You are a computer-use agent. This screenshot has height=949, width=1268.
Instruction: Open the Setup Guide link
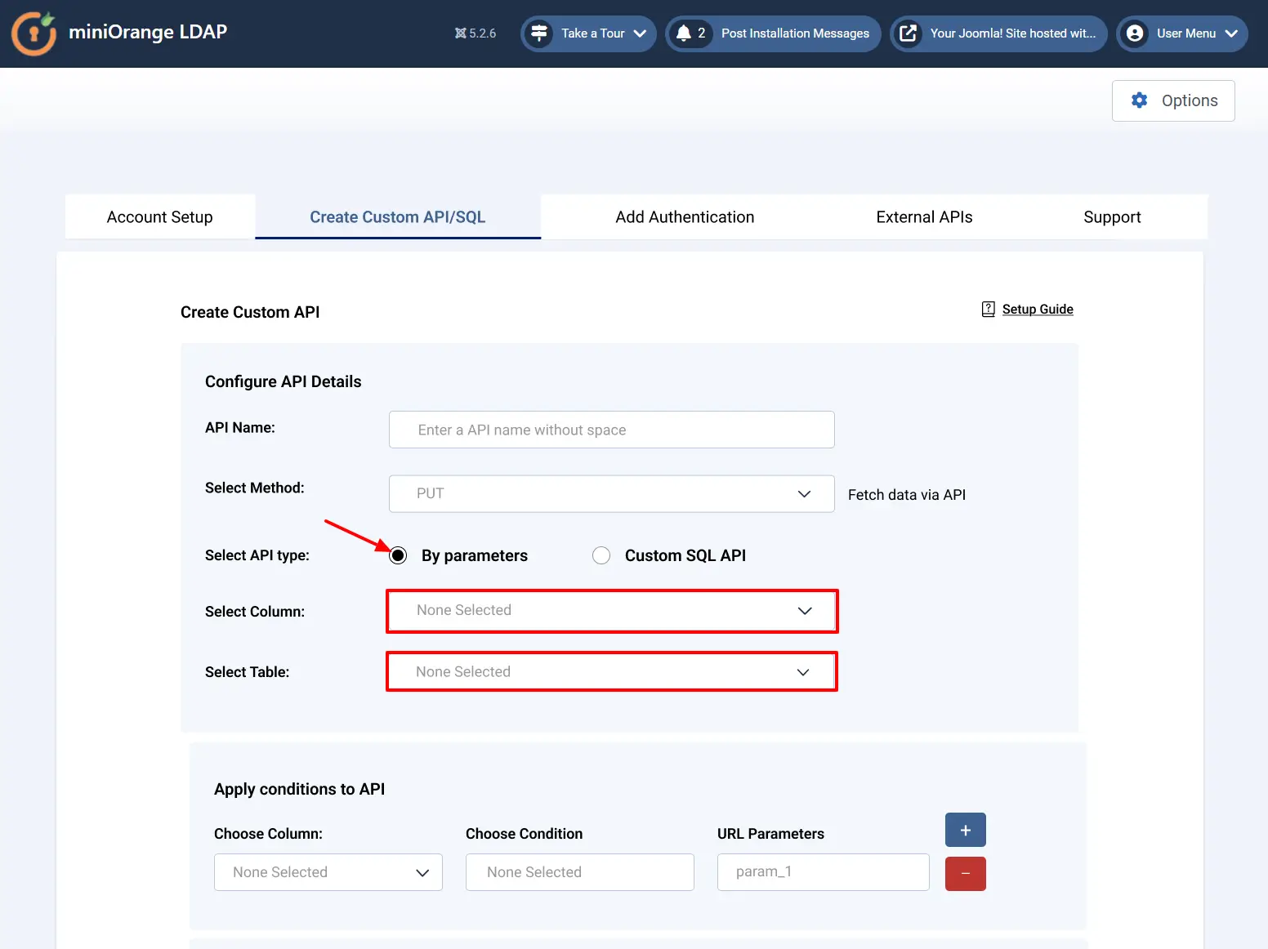click(x=1038, y=309)
